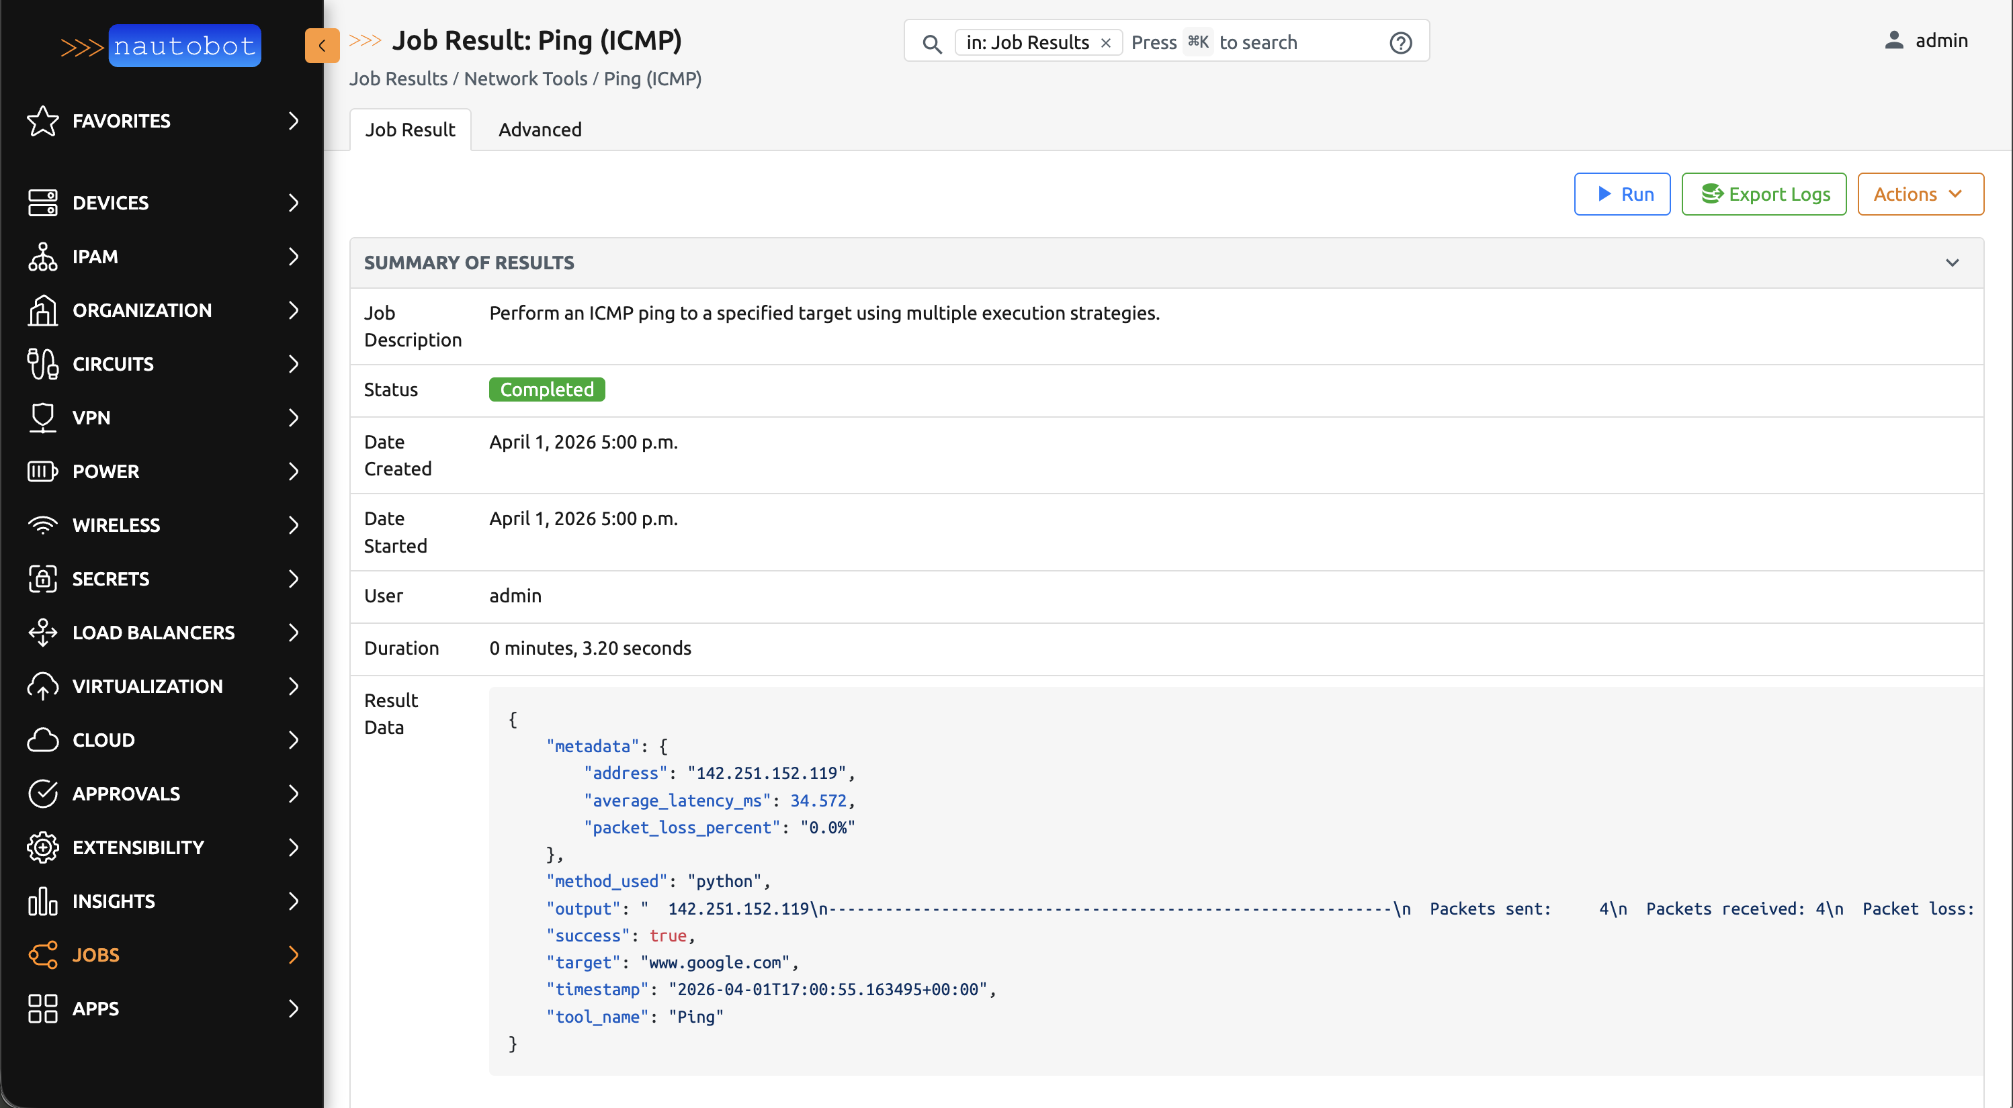Click the IPAM network tree icon
2013x1108 pixels.
(42, 256)
